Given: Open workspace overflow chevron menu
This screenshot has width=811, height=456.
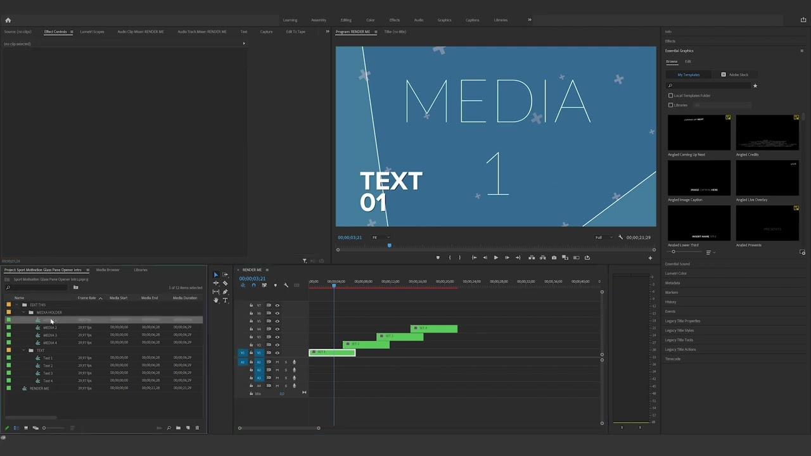Looking at the screenshot, I should tap(530, 20).
